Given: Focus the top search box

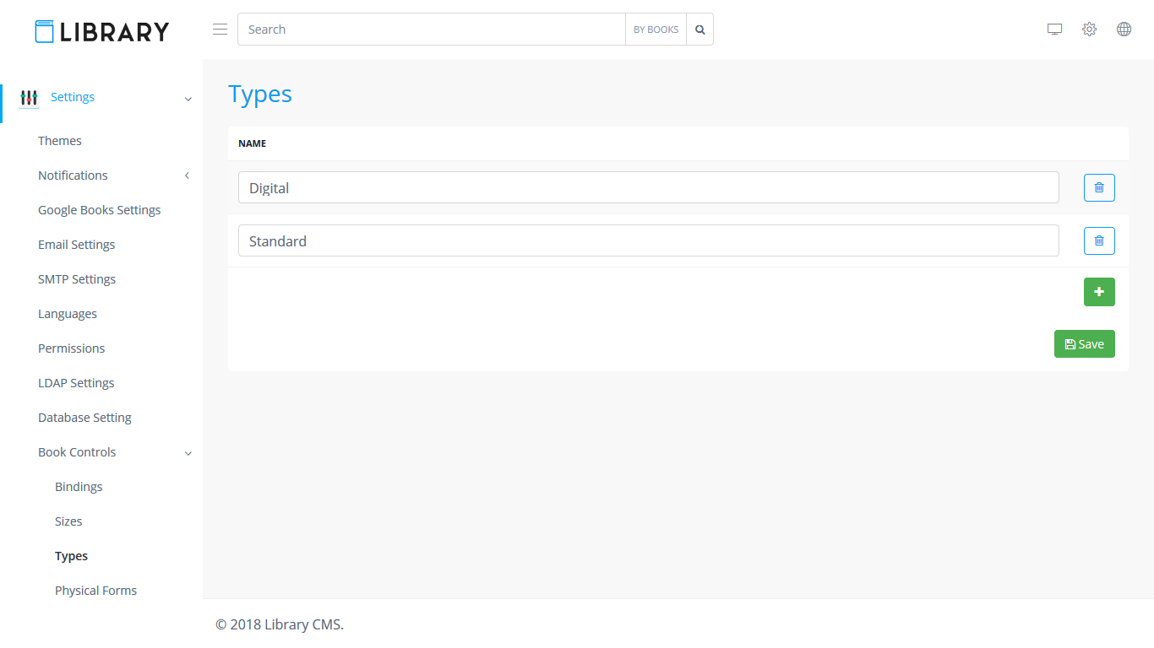Looking at the screenshot, I should tap(431, 30).
